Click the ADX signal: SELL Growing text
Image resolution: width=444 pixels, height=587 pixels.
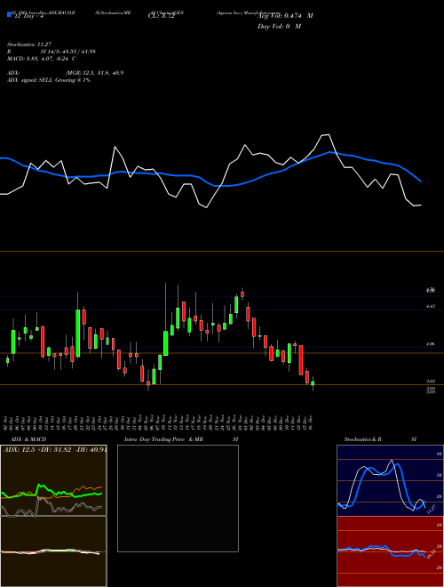tap(49, 80)
